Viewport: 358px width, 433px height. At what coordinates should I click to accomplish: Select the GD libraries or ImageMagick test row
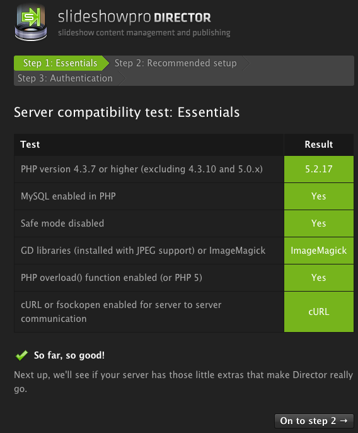[183, 251]
